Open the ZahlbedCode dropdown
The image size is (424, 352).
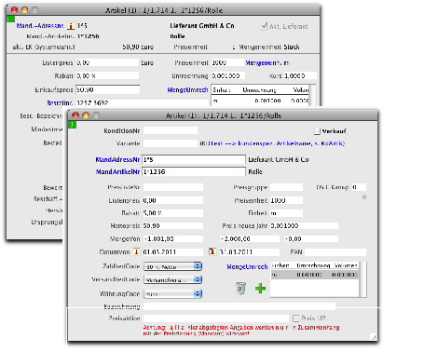pyautogui.click(x=172, y=266)
